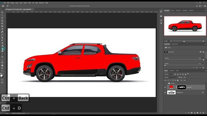Select the Eyedropper tool

coord(2,29)
